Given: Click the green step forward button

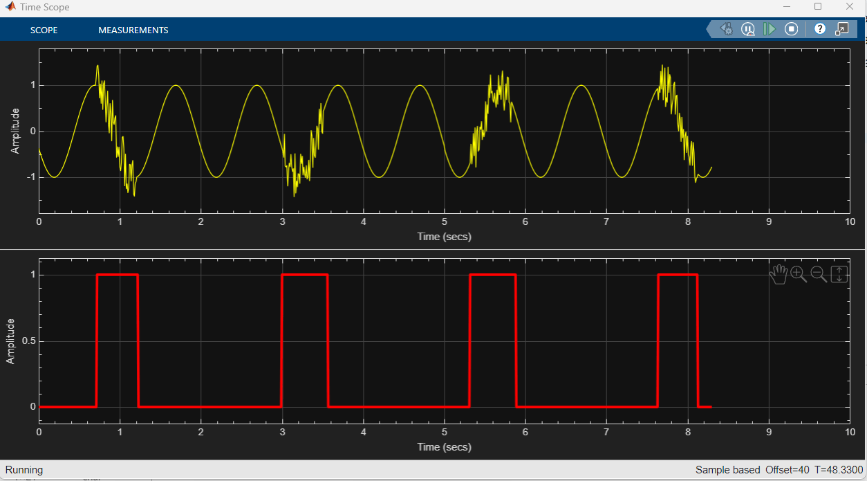Looking at the screenshot, I should tap(769, 29).
